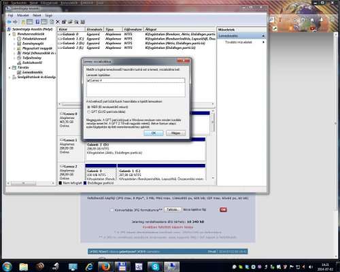The width and height of the screenshot is (340, 272).
Task: Collapse the Lemezkezelés section in Műveletek pane
Action: pos(263,36)
